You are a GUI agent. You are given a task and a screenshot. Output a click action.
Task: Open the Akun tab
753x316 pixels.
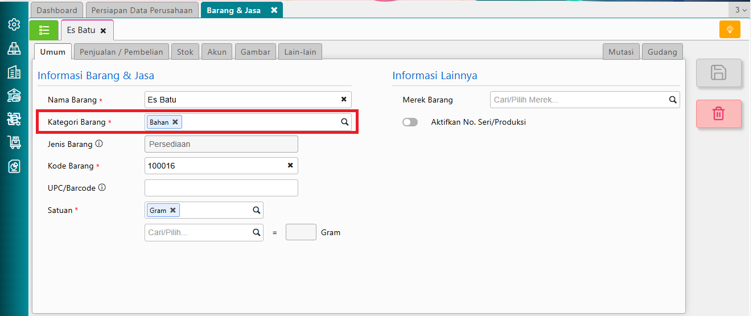[217, 51]
